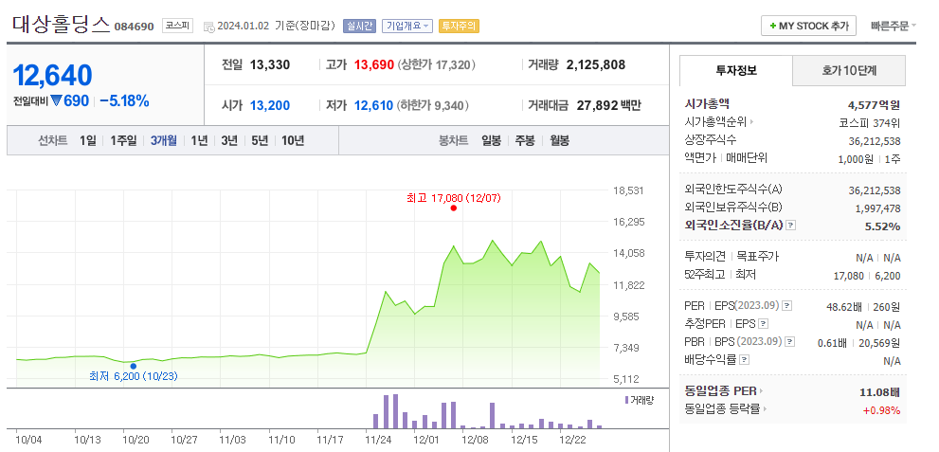Switch to the 호가10단계 tab
Viewport: 939px width, 452px height.
pyautogui.click(x=849, y=71)
